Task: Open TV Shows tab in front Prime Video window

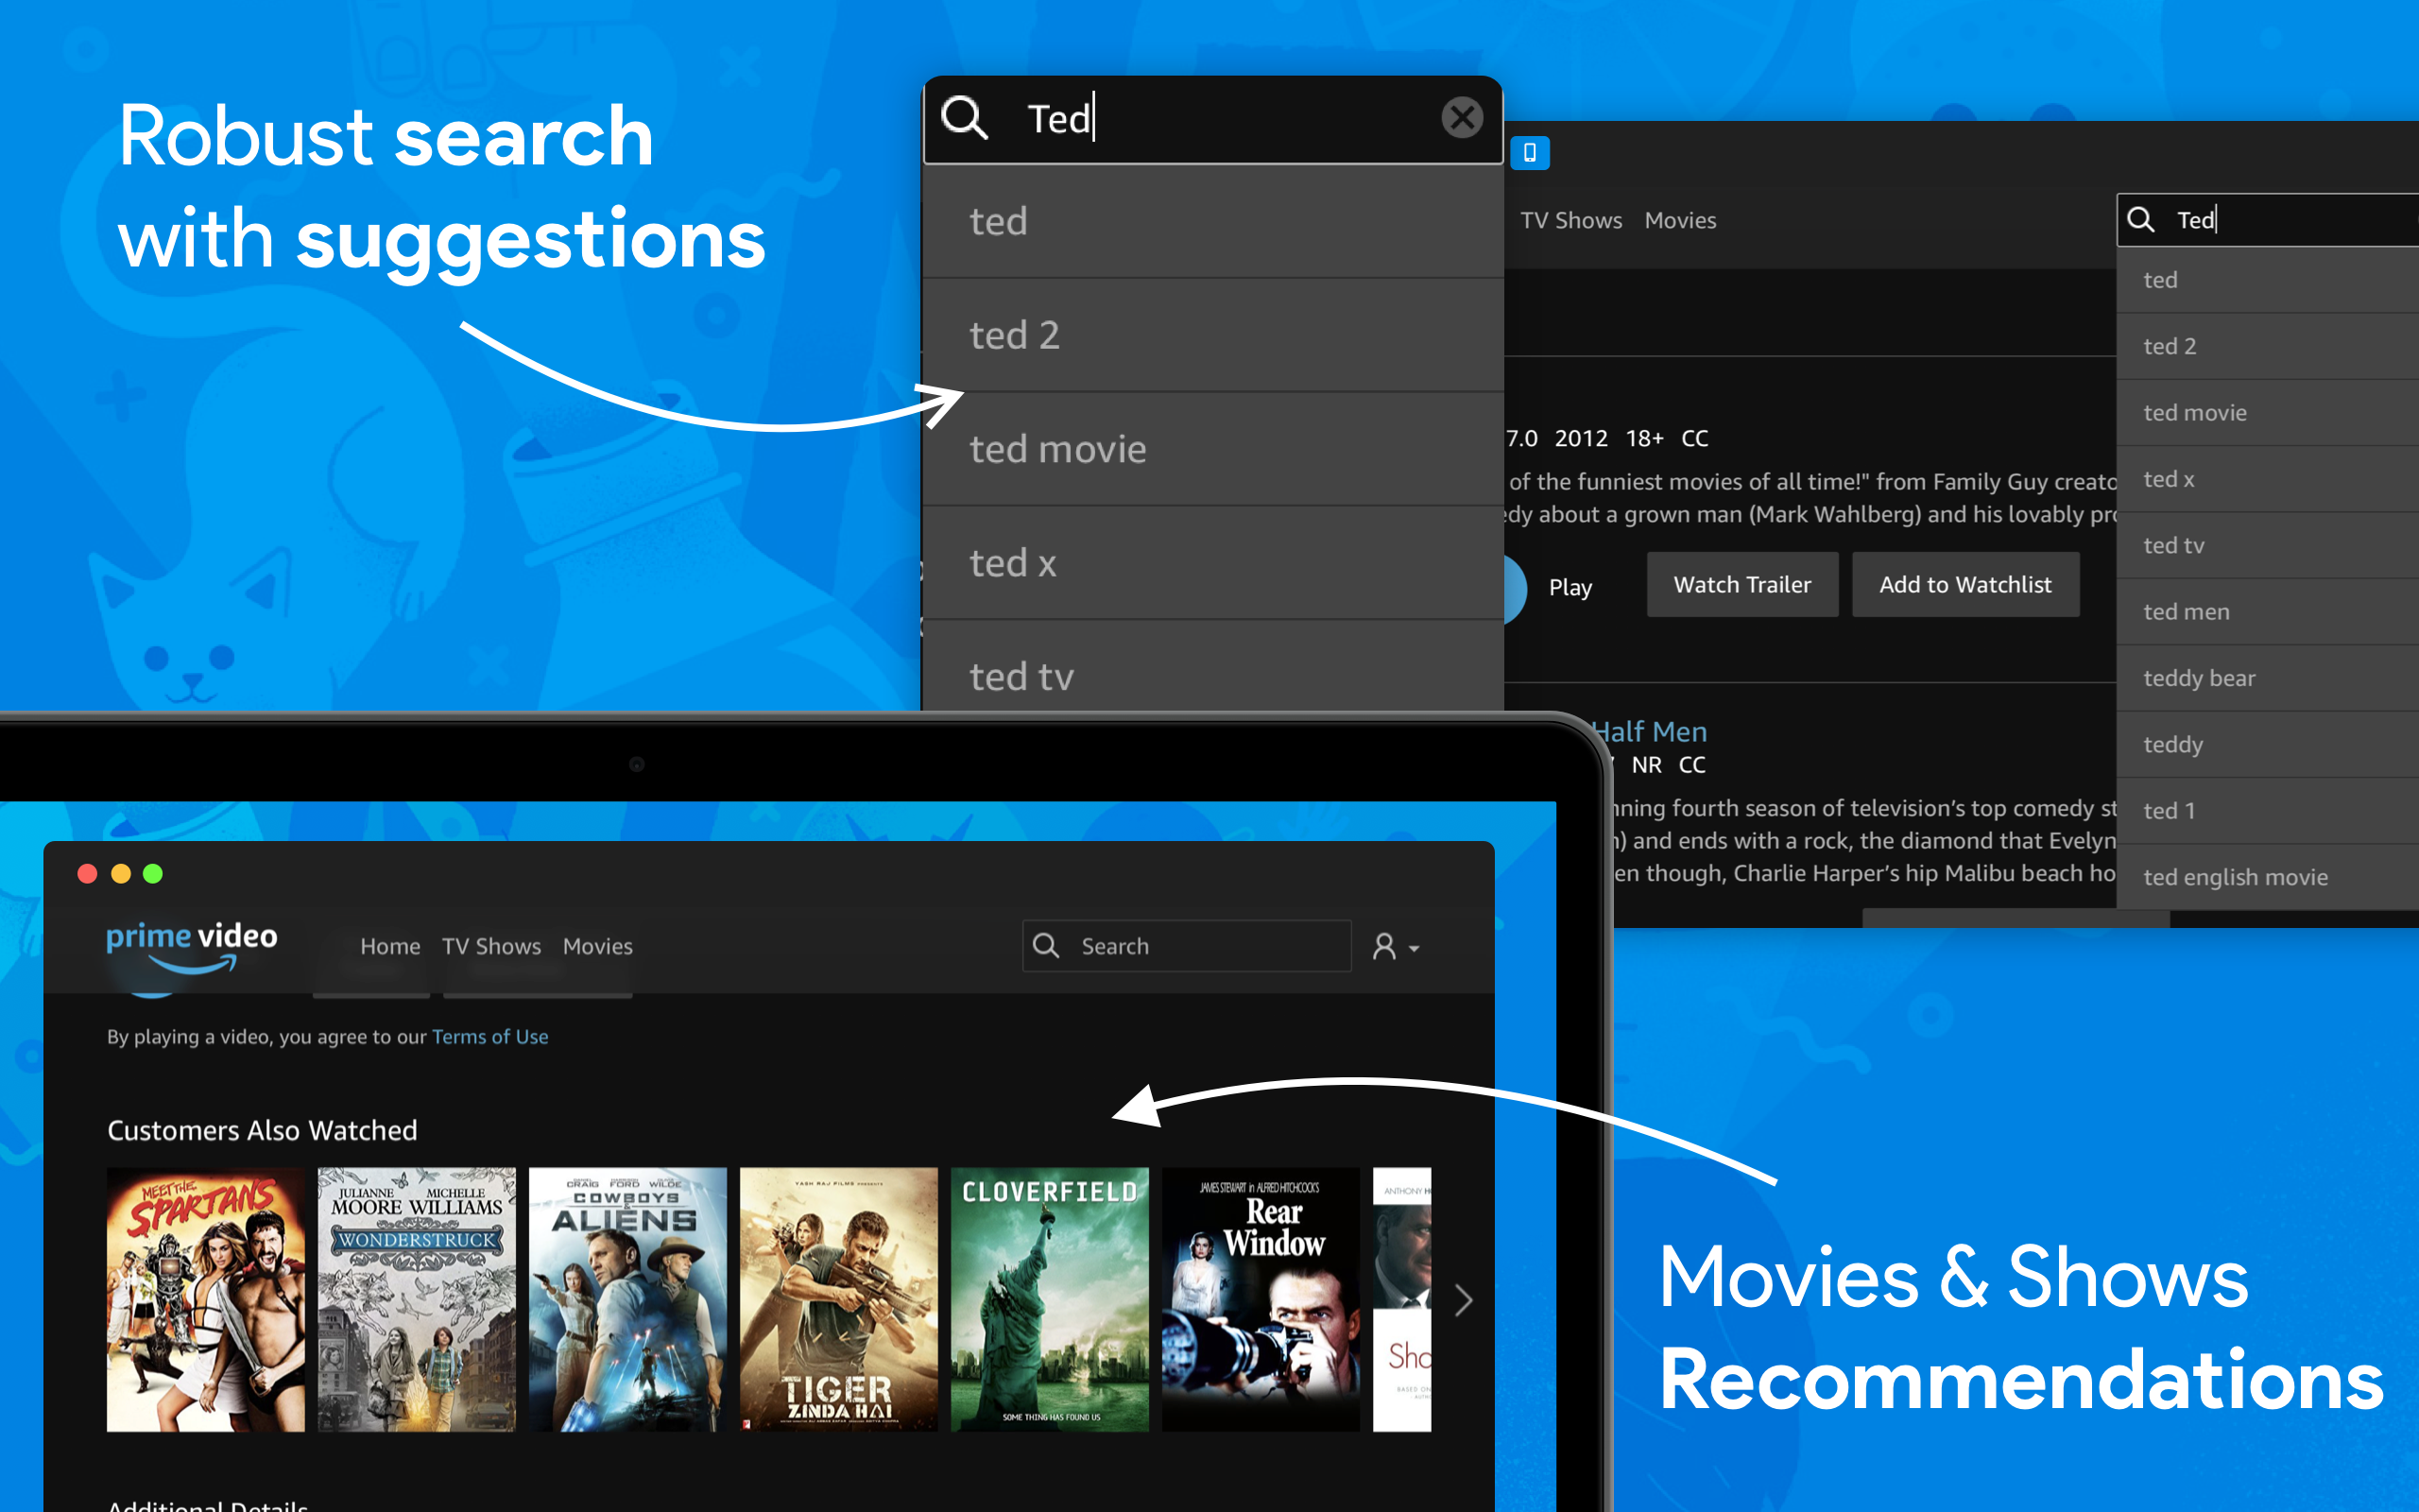Action: [491, 946]
